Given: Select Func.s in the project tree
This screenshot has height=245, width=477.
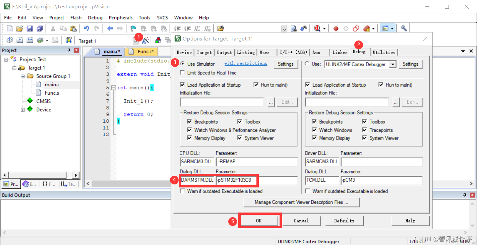Looking at the screenshot, I should 52,93.
